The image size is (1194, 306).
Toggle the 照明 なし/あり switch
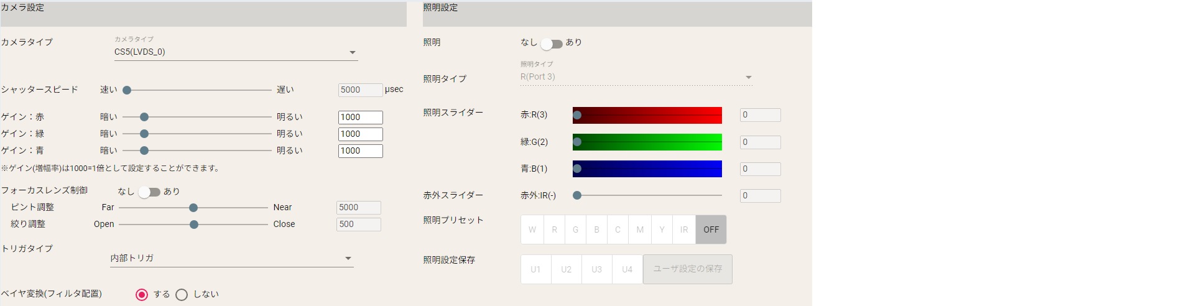[551, 44]
